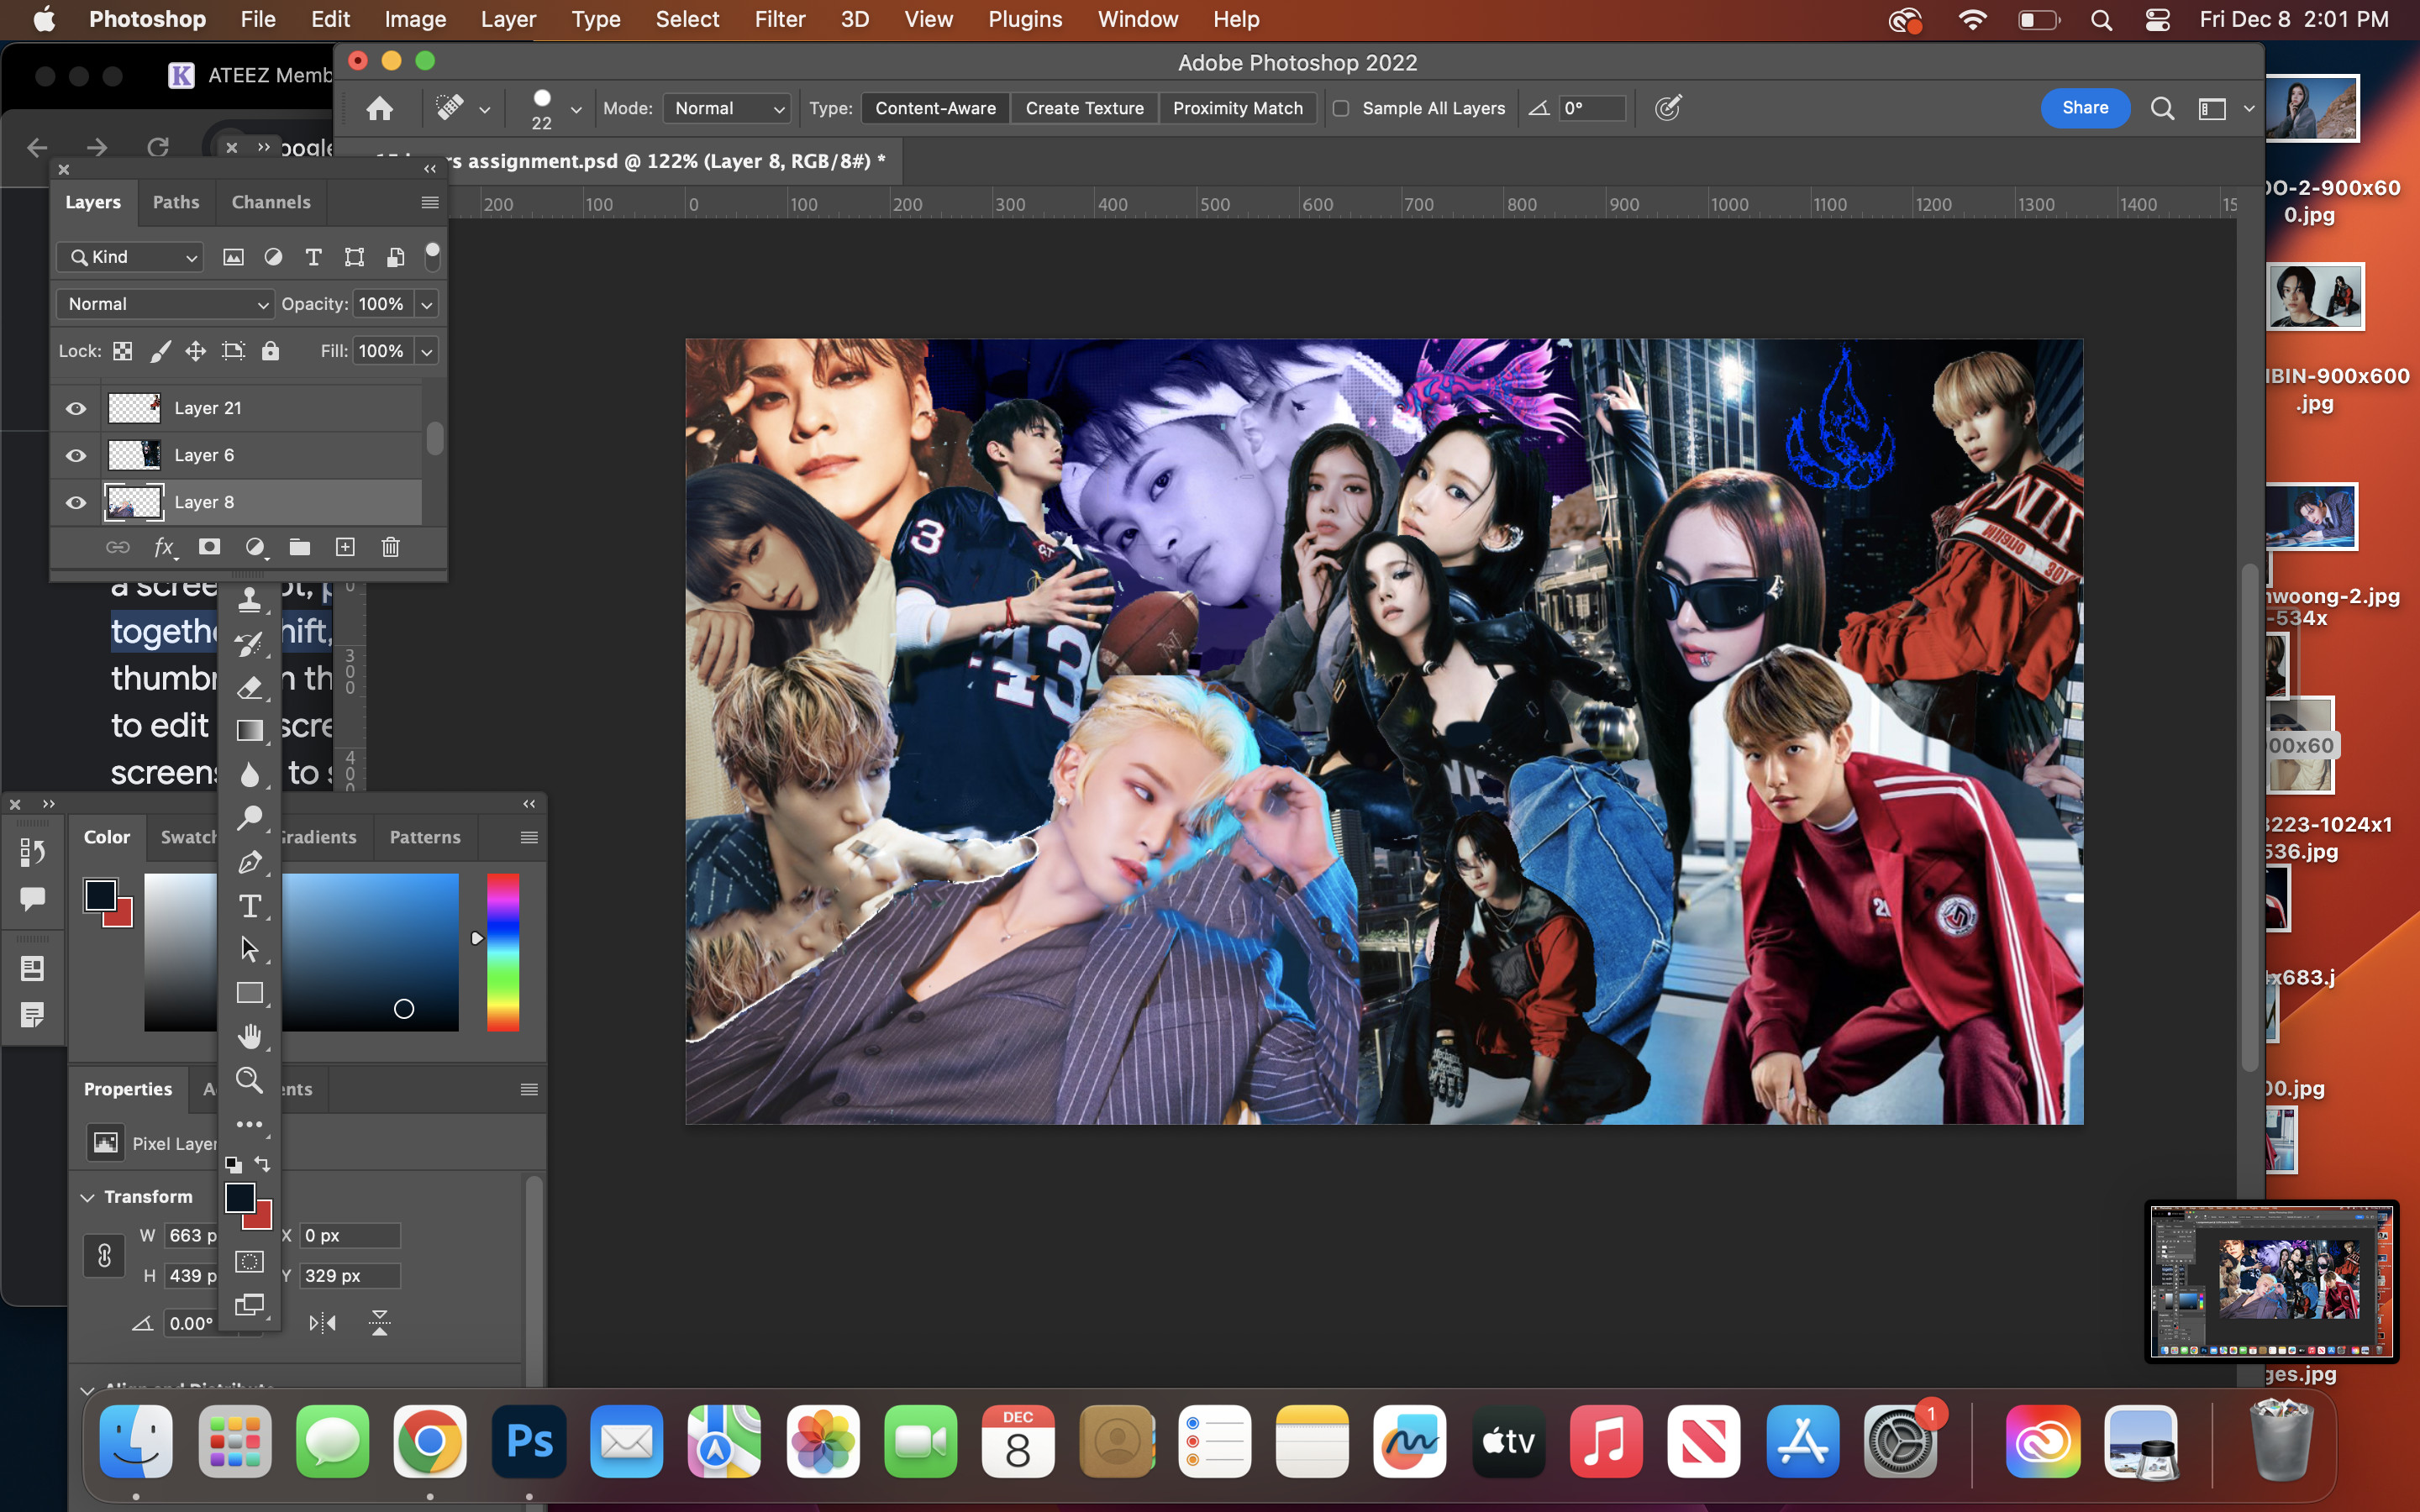Viewport: 2420px width, 1512px height.
Task: Select the Rectangle shape tool
Action: (x=249, y=993)
